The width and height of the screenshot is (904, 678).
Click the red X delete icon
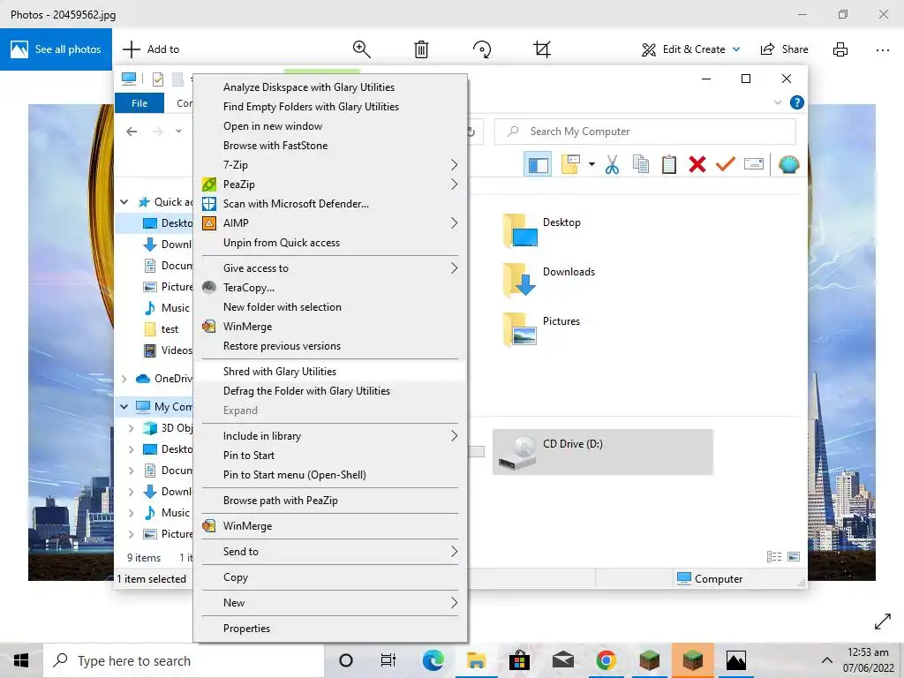[x=697, y=165]
